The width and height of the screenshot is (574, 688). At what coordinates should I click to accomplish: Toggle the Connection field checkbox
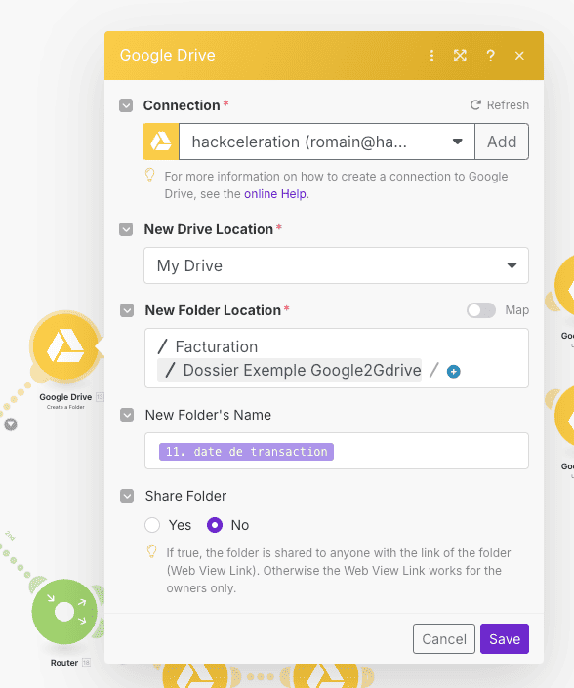coord(126,105)
